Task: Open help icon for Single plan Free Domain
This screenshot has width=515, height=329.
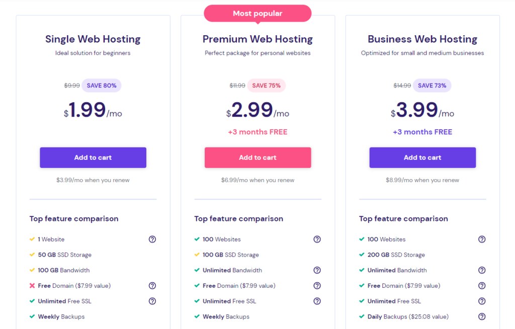Action: 152,286
